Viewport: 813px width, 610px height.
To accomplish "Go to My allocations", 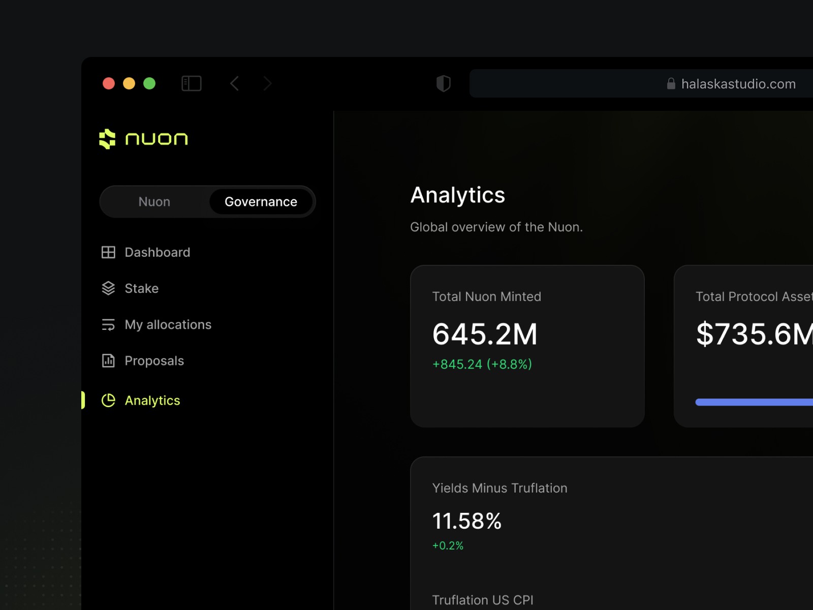I will (157, 324).
